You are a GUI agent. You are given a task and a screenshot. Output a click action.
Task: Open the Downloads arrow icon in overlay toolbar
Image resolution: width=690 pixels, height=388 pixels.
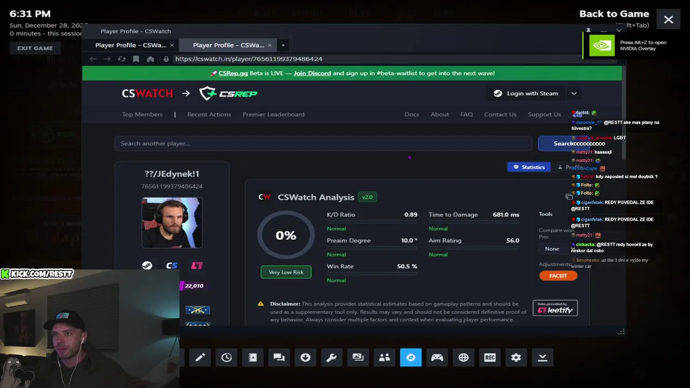[x=305, y=357]
